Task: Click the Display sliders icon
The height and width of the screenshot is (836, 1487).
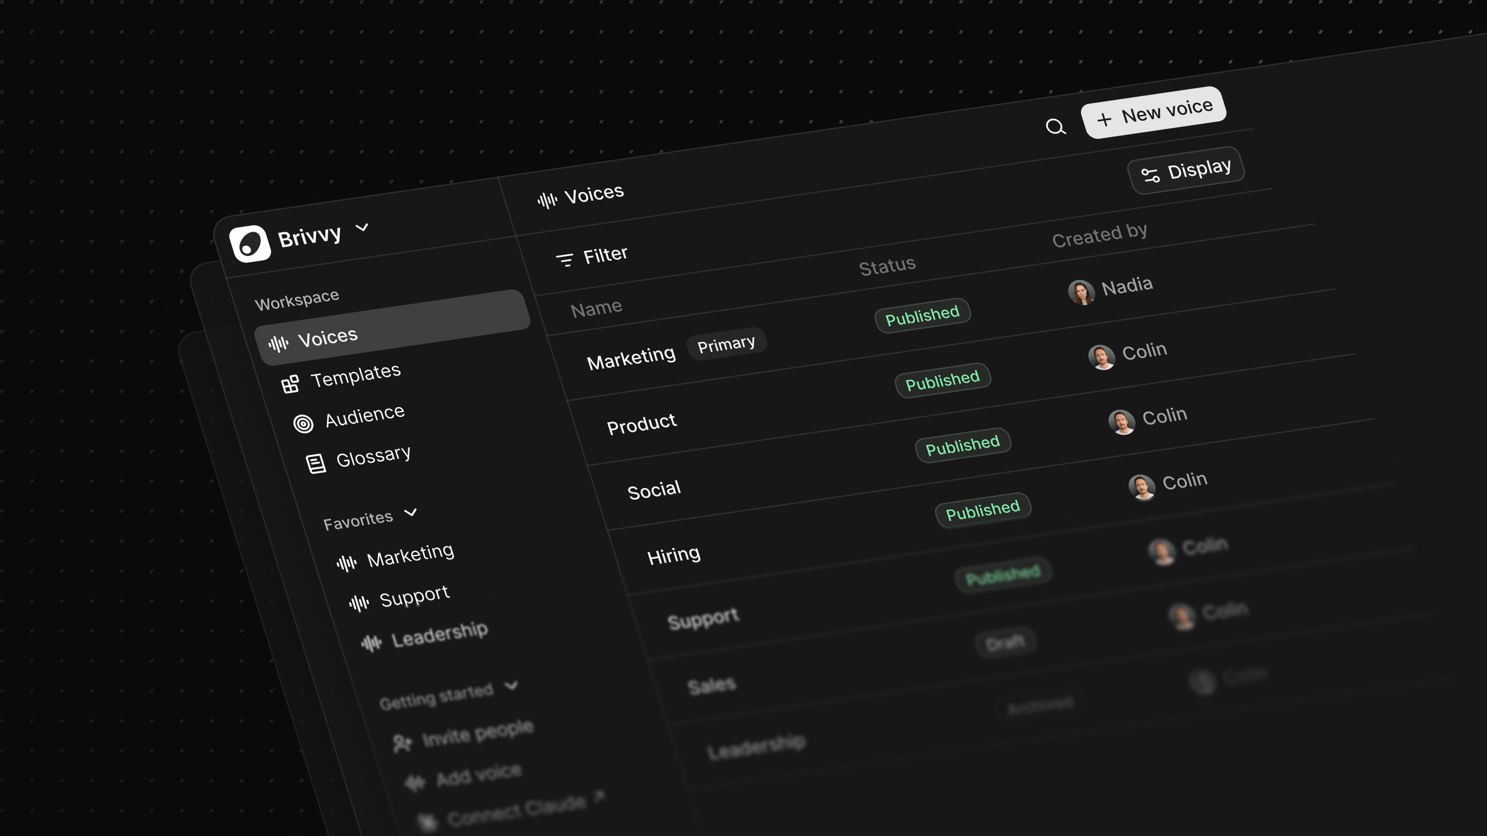Action: click(1150, 175)
